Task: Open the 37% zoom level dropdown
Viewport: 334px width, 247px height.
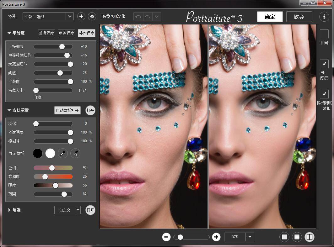Action: pyautogui.click(x=250, y=237)
